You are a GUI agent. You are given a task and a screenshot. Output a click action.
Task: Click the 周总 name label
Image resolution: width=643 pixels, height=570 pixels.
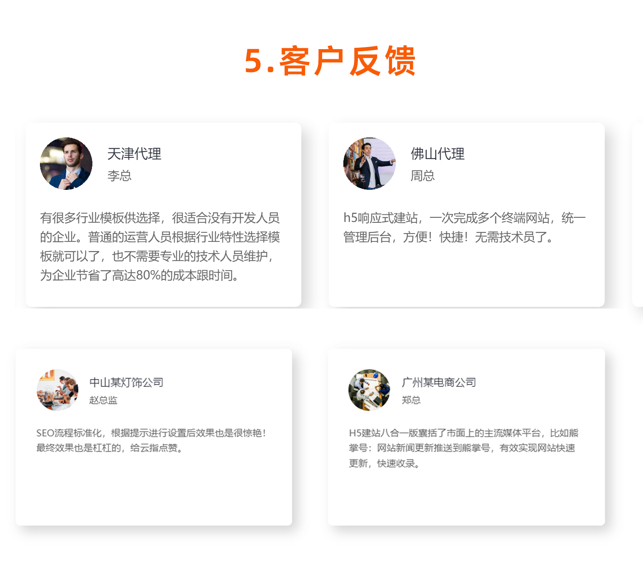pos(423,176)
